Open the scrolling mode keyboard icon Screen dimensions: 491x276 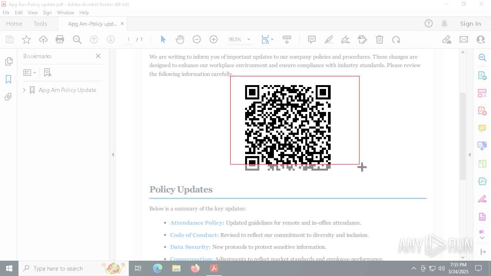(x=287, y=39)
